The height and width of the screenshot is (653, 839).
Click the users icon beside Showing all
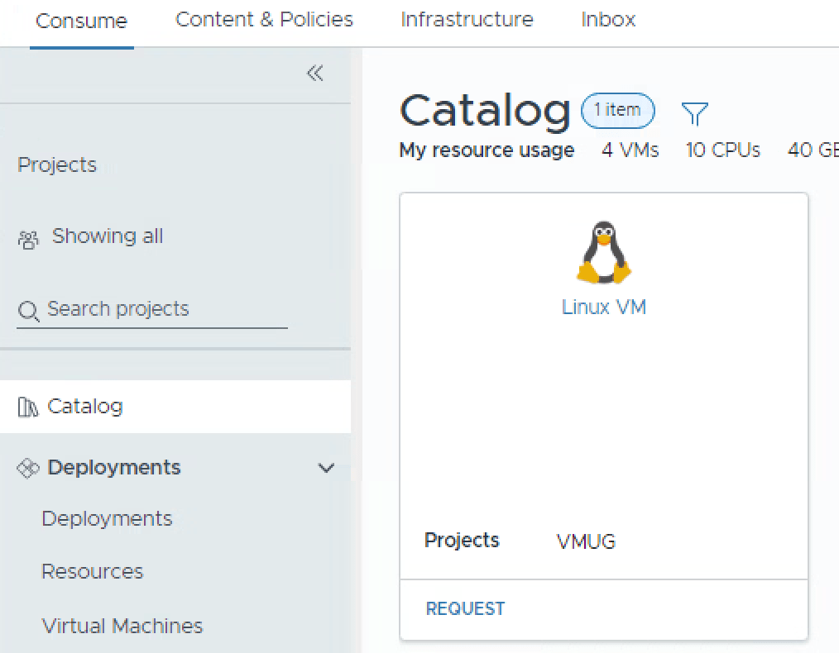click(28, 240)
